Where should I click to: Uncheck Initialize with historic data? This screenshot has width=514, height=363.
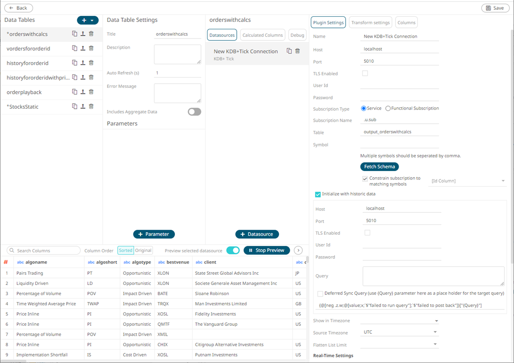318,195
